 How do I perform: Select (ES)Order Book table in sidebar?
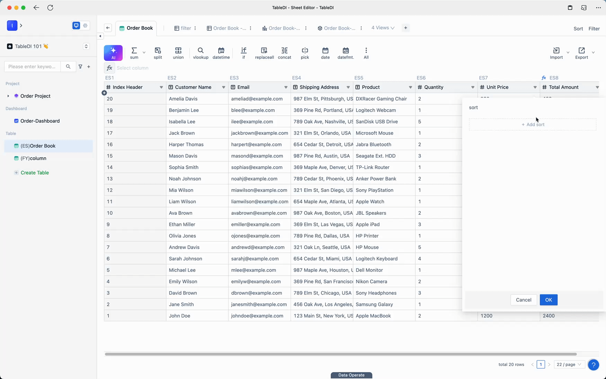[x=48, y=146]
